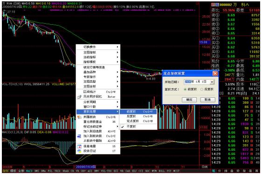This screenshot has height=174, width=262.
Task: Choose 从板块中删除 from context menu
Action: (x=98, y=141)
